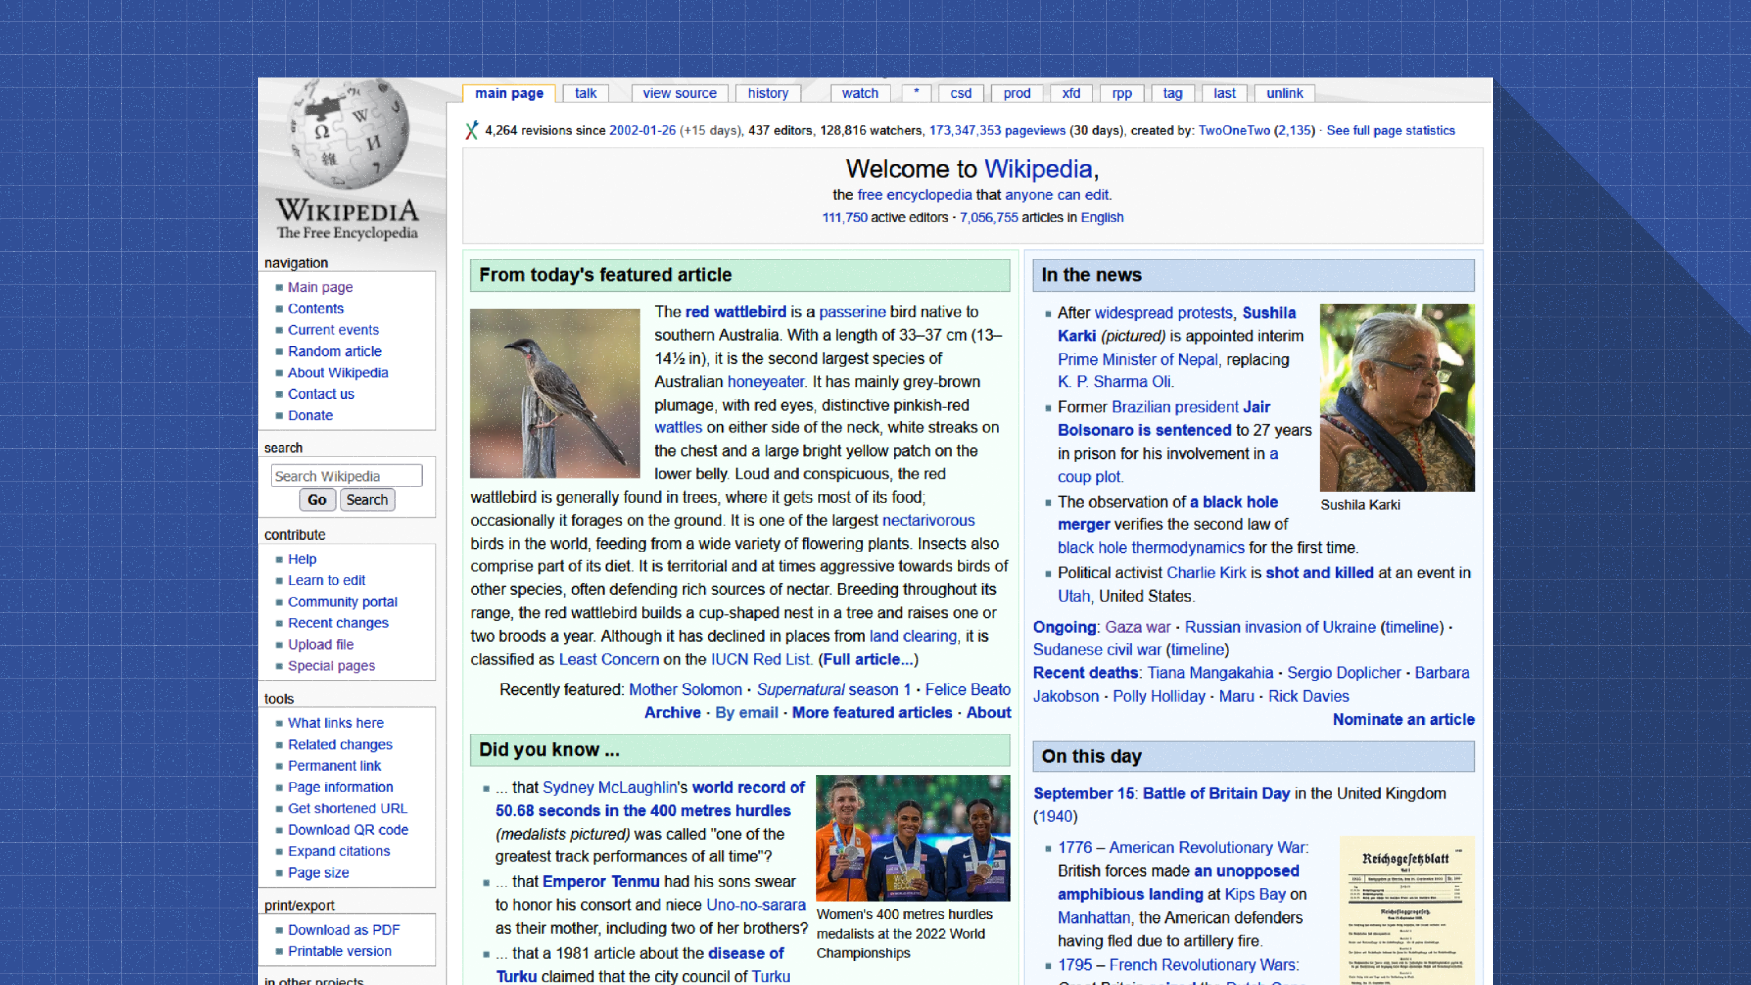Image resolution: width=1751 pixels, height=985 pixels.
Task: Click See full page statistics link
Action: (x=1390, y=130)
